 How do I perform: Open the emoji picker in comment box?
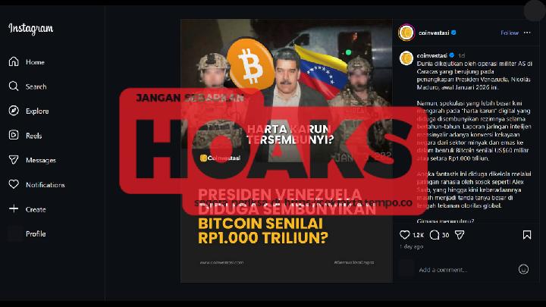[x=523, y=269]
